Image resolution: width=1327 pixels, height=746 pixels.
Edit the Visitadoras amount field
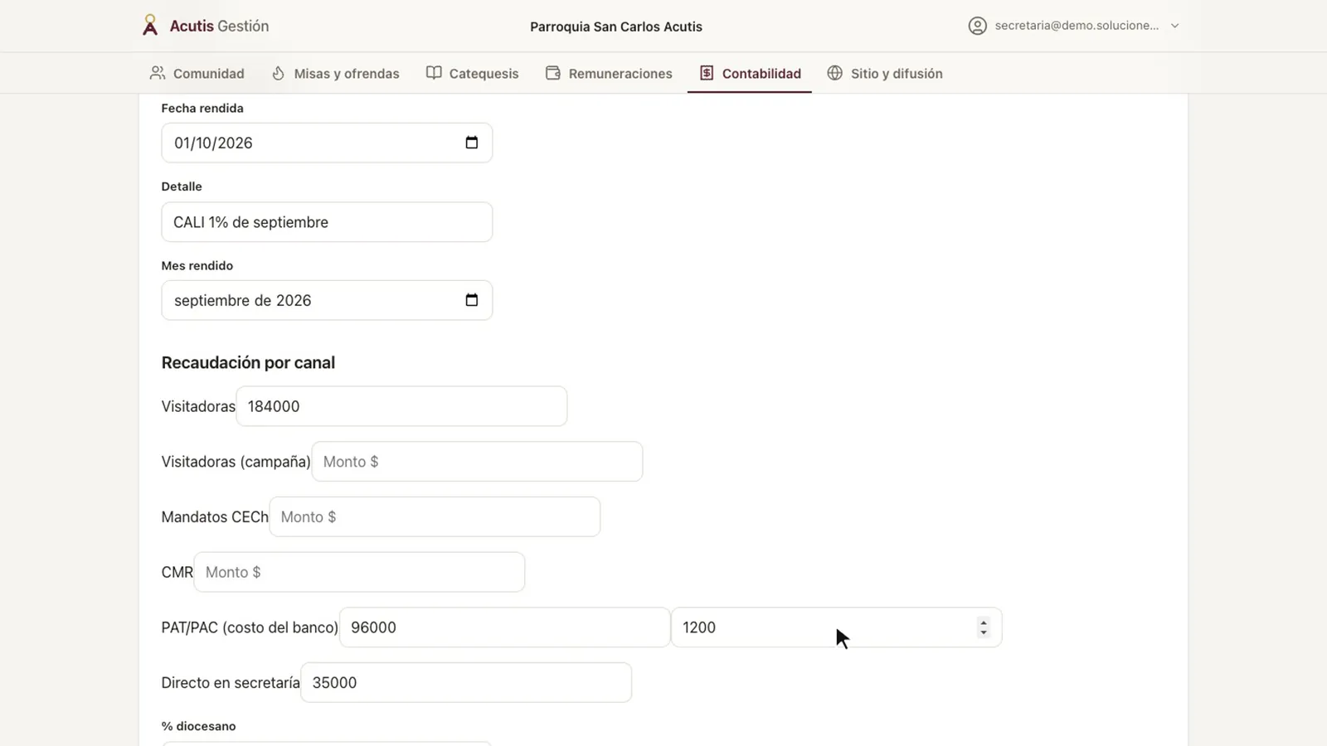(401, 406)
